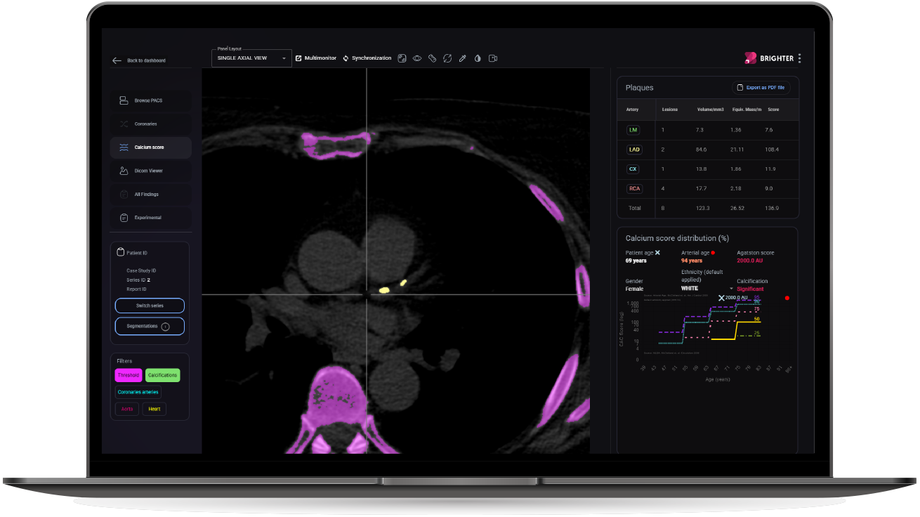Click Export as PDF file button
Viewport: 920px width, 517px height.
pyautogui.click(x=761, y=88)
